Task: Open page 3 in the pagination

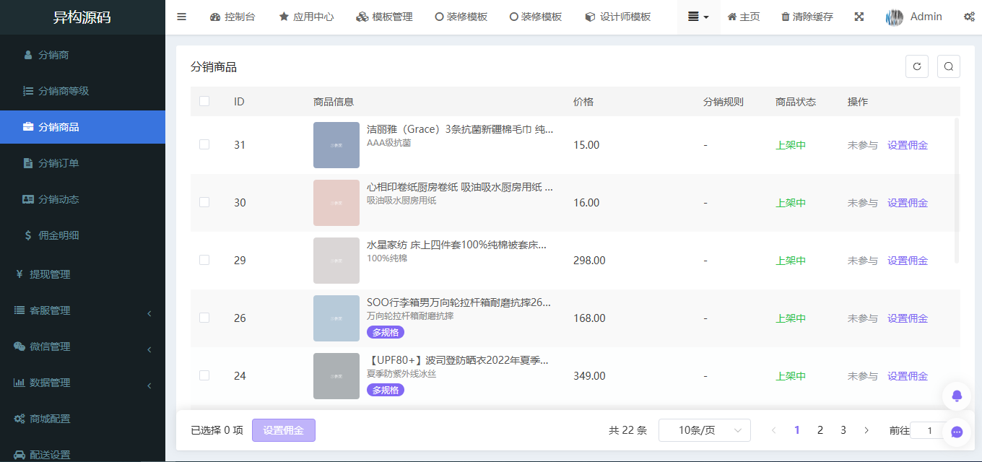Action: (x=843, y=430)
